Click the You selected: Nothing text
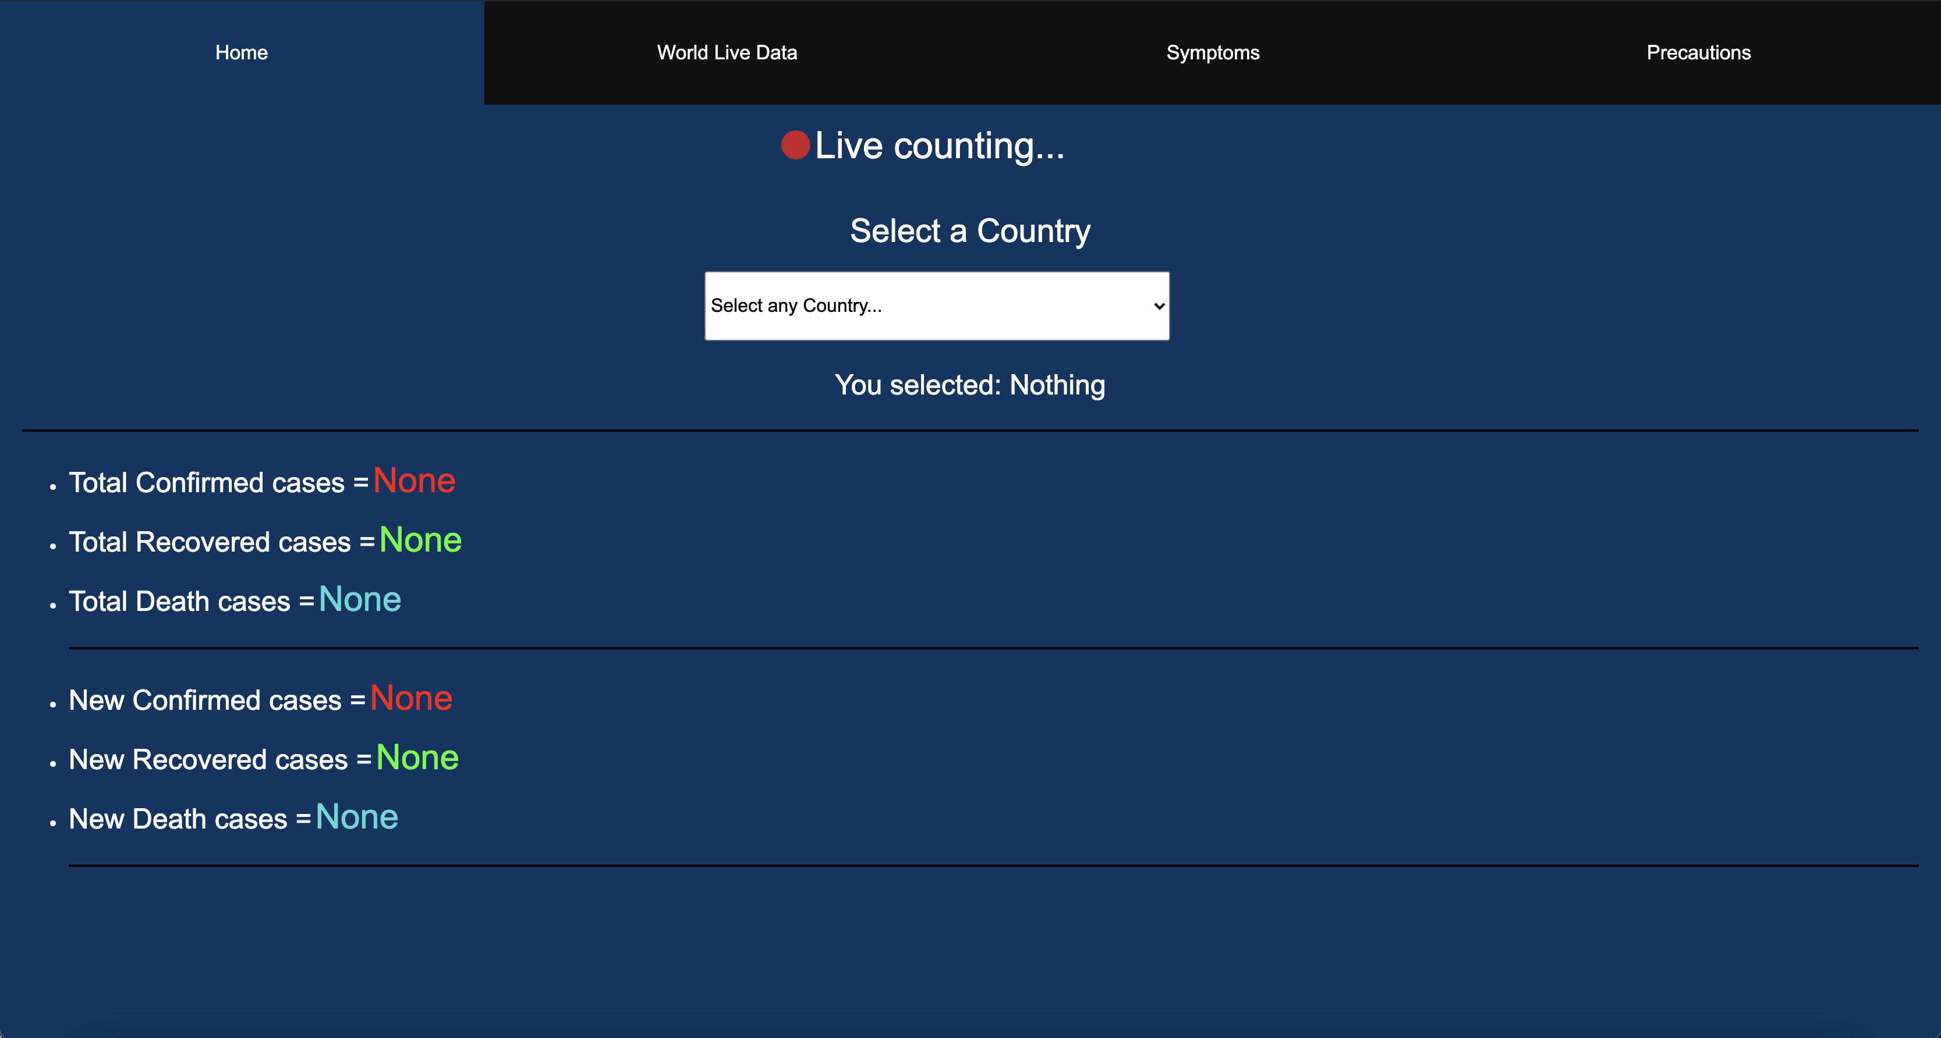The image size is (1941, 1038). 970,386
